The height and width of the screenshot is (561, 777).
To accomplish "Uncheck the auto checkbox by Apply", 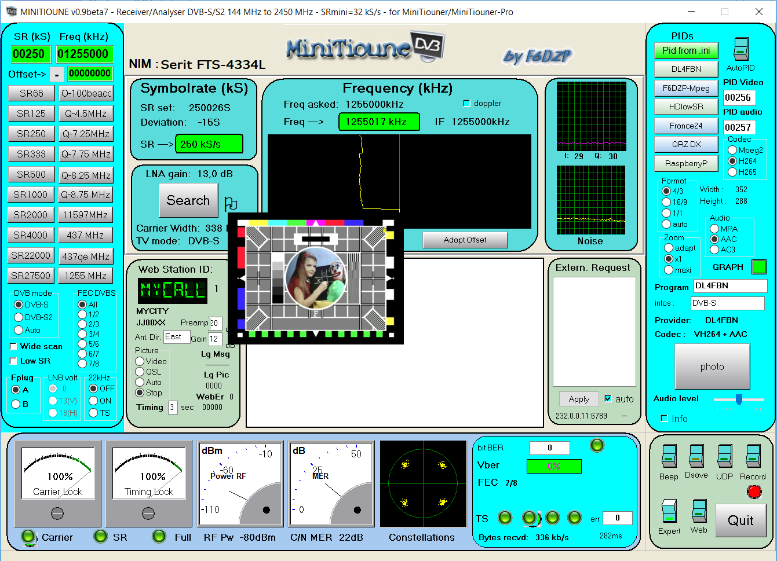I will click(x=608, y=398).
